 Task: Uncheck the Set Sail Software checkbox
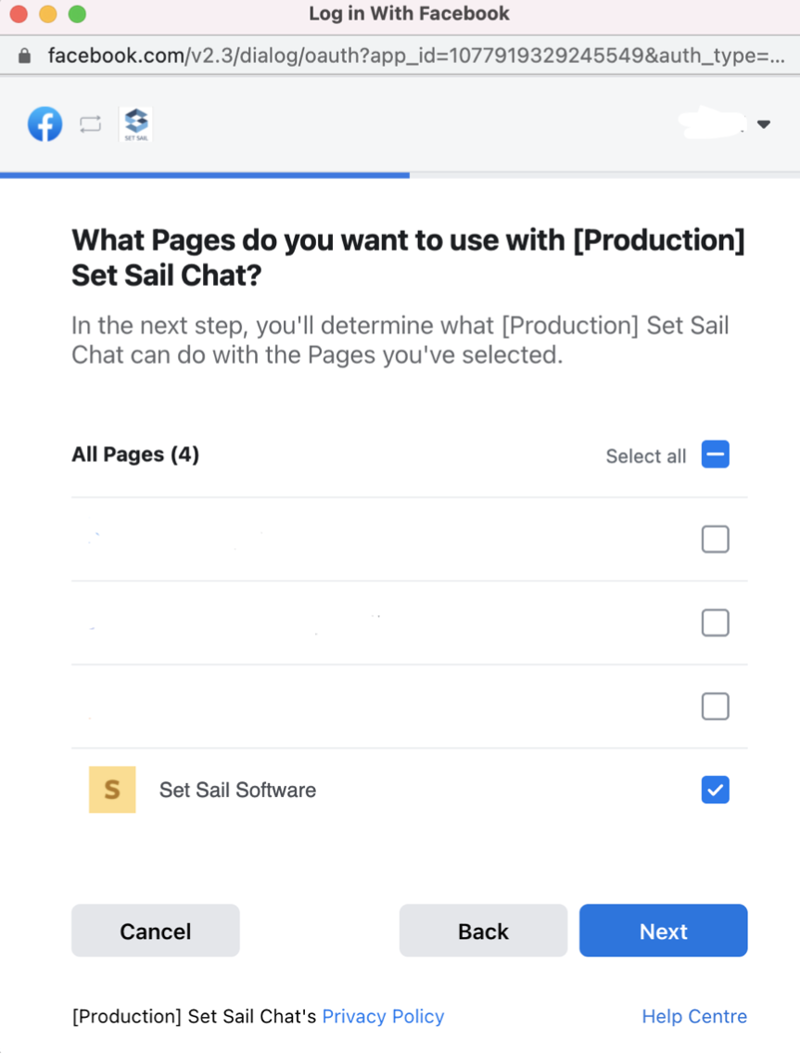[x=716, y=790]
